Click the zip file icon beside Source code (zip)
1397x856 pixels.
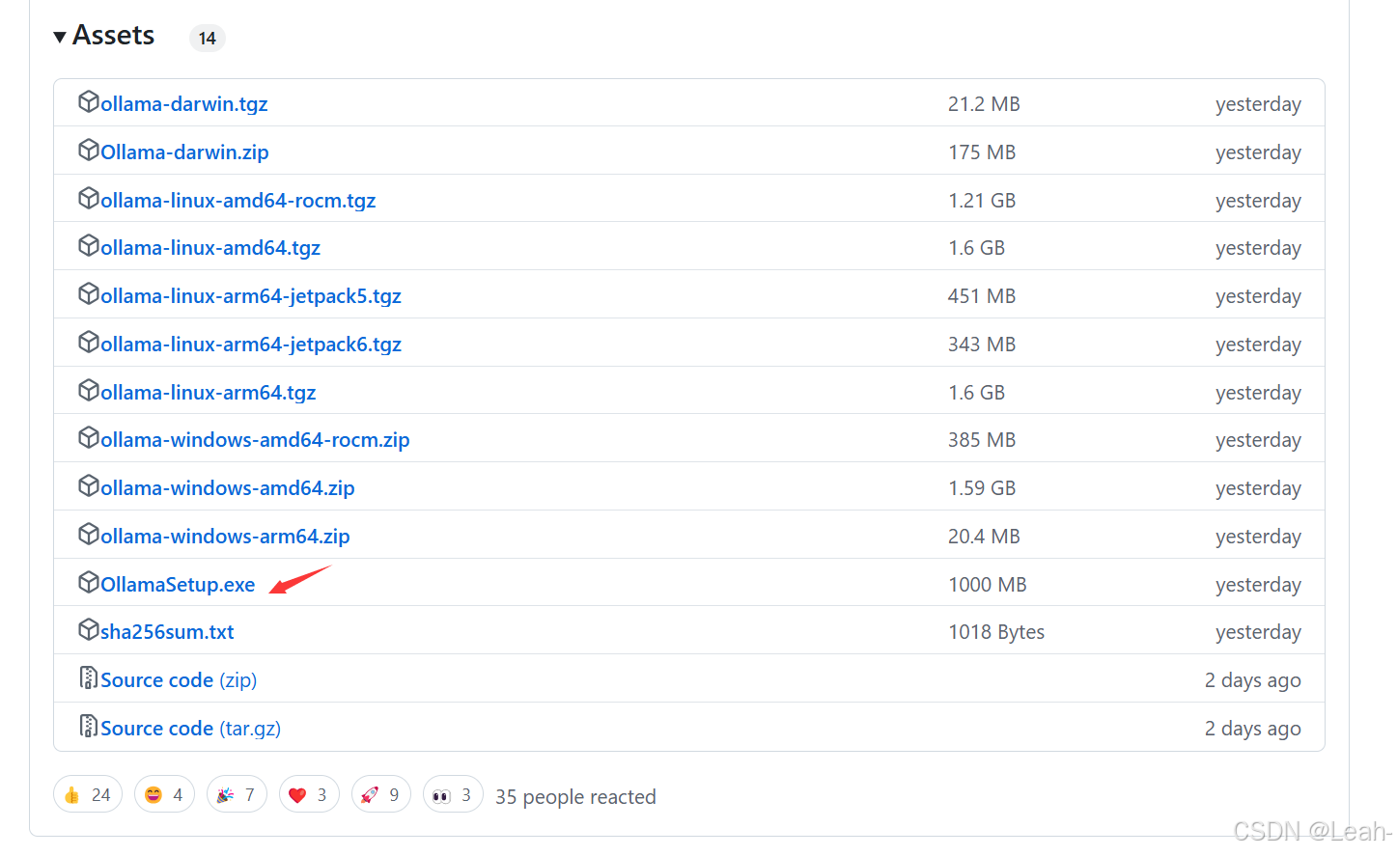89,677
